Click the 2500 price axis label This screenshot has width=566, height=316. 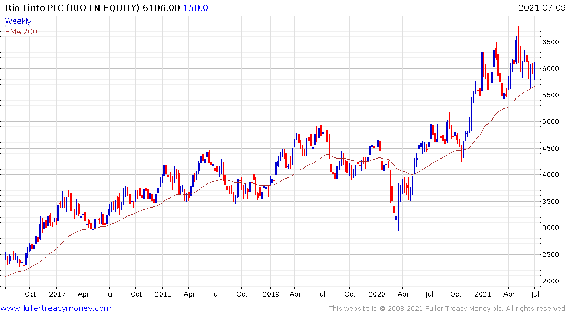[551, 254]
